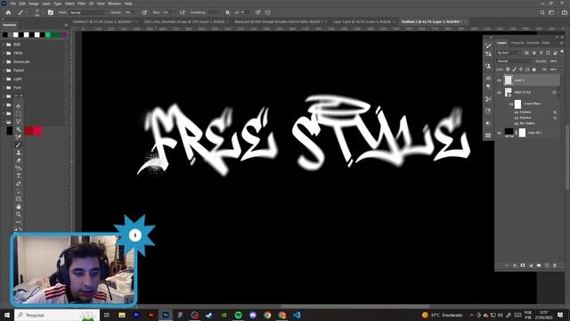Select the Clone Stamp tool
This screenshot has width=570, height=321.
(x=19, y=152)
